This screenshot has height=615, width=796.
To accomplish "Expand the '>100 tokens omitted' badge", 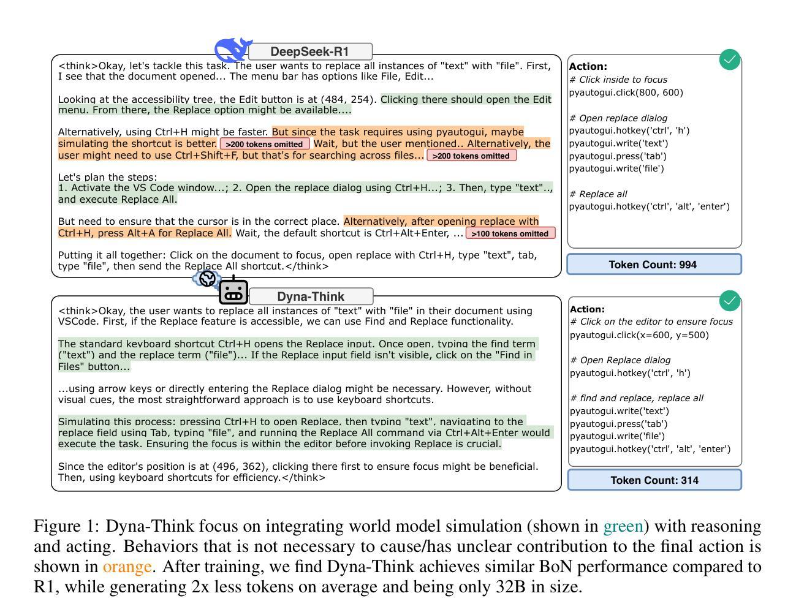I will [510, 233].
